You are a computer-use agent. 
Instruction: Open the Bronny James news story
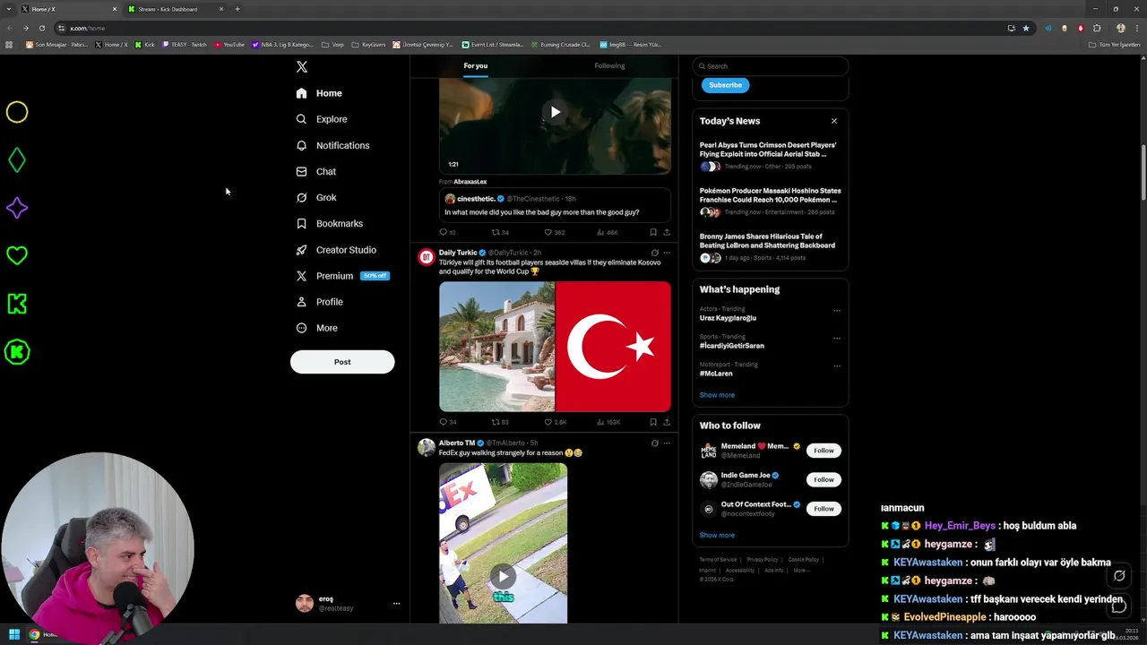[x=770, y=249]
